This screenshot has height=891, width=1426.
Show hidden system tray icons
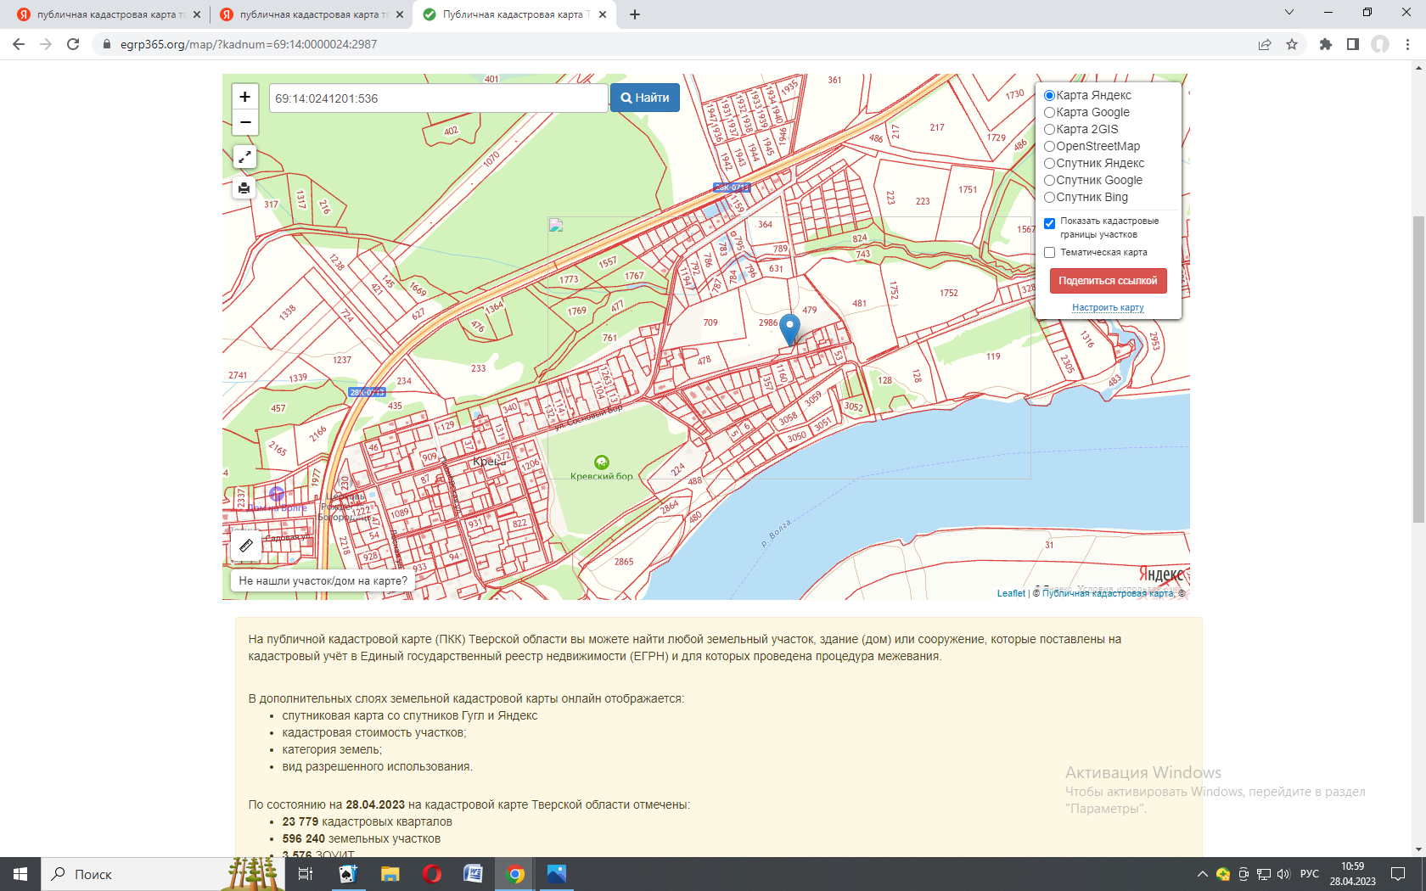pos(1202,874)
